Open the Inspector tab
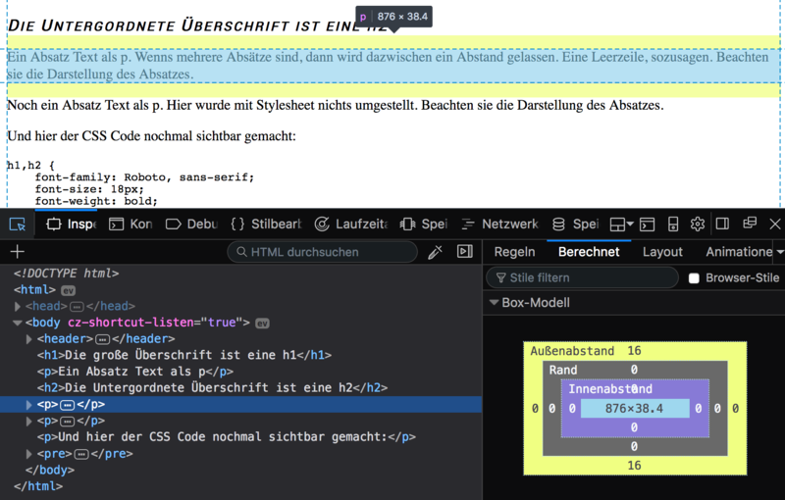This screenshot has height=500, width=785. (x=71, y=225)
